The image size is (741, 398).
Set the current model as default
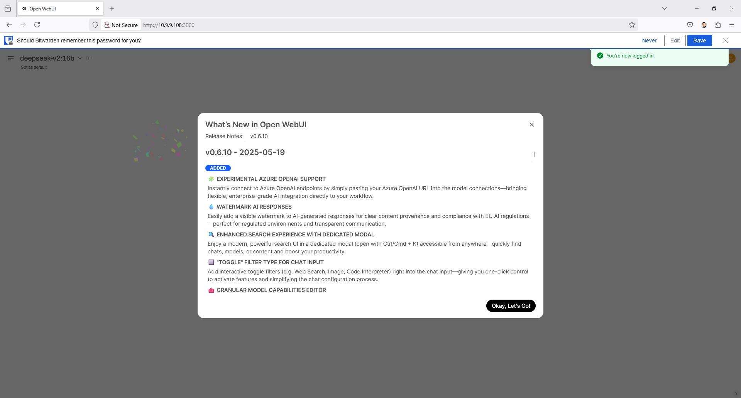34,67
